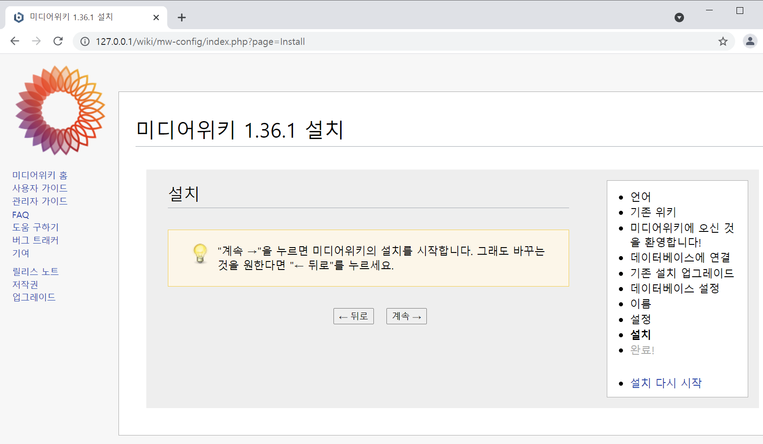Click the 미디어위키 1.36.1 설치 page title
Image resolution: width=763 pixels, height=444 pixels.
[x=240, y=130]
